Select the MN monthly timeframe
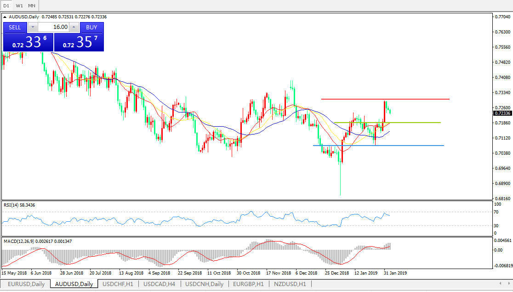The height and width of the screenshot is (292, 513). point(31,6)
